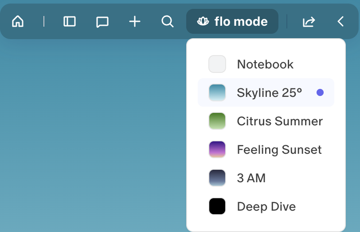Apply the Deep Dive theme

(266, 207)
